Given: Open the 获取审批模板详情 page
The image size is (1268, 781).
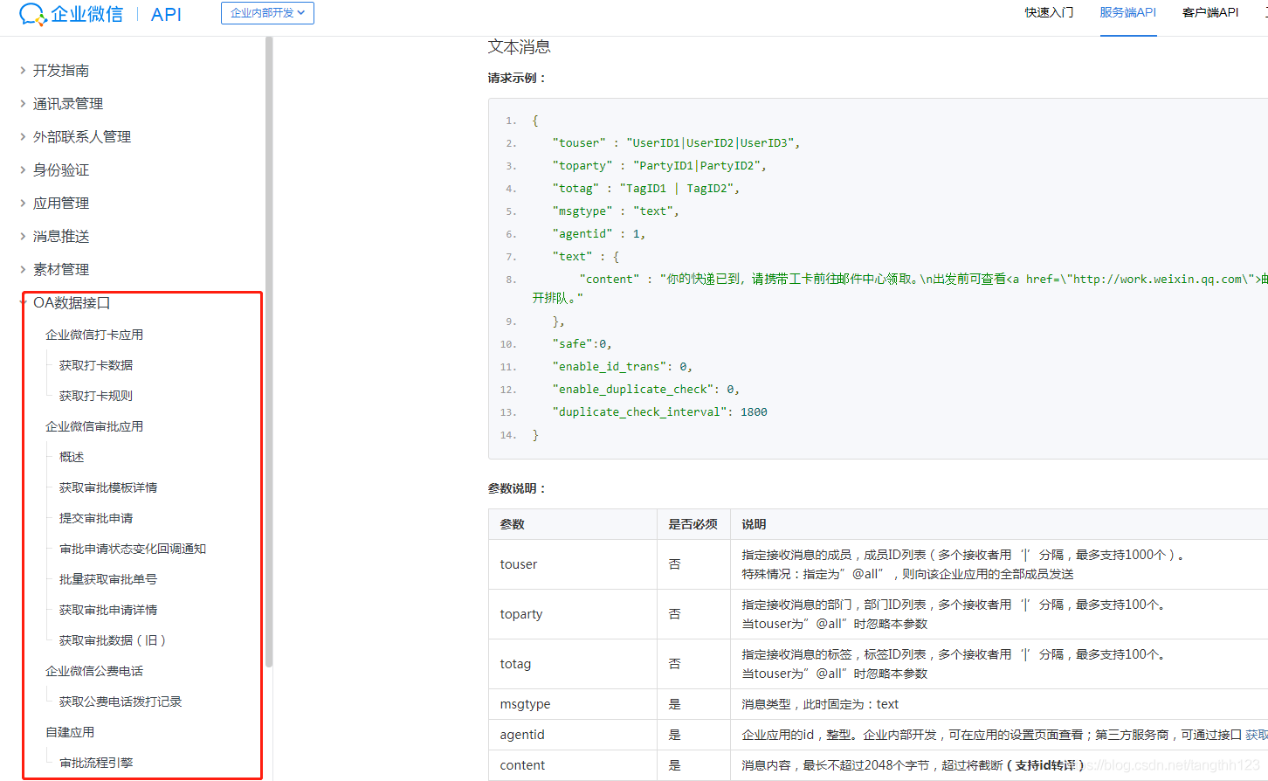Looking at the screenshot, I should click(x=108, y=487).
